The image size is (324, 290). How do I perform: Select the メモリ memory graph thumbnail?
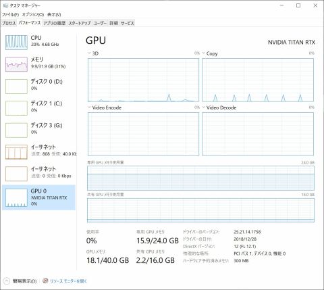click(x=16, y=64)
